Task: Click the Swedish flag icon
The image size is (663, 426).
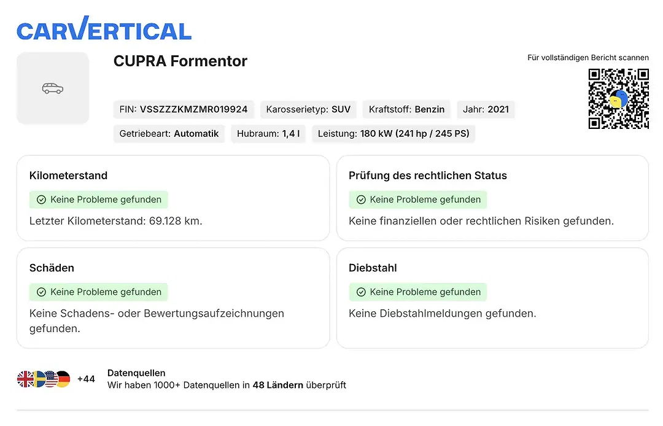Action: tap(39, 379)
